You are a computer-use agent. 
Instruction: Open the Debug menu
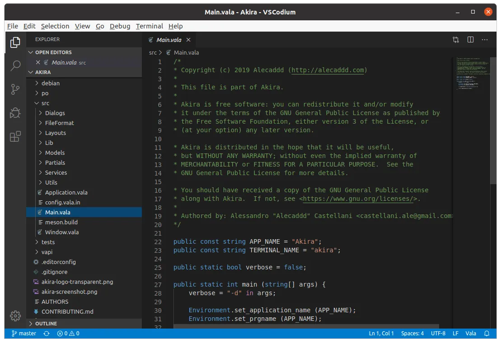click(x=120, y=26)
